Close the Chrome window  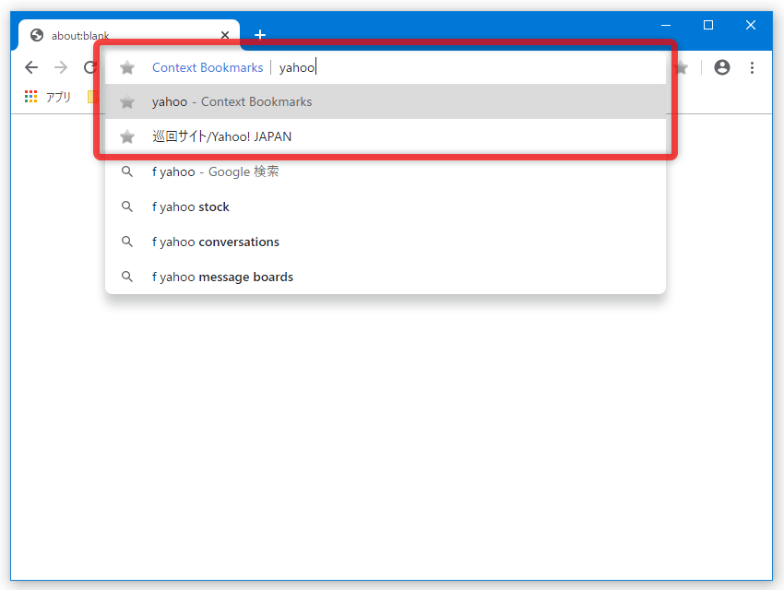click(751, 25)
